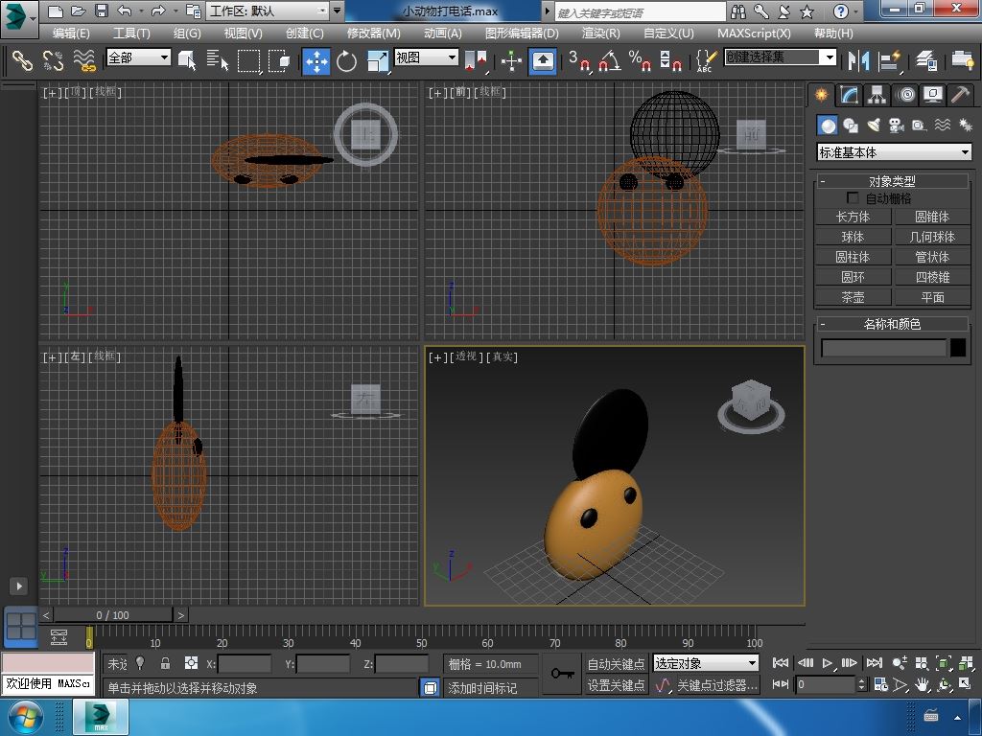Select the Lights category icon
The width and height of the screenshot is (982, 736).
pyautogui.click(x=874, y=126)
